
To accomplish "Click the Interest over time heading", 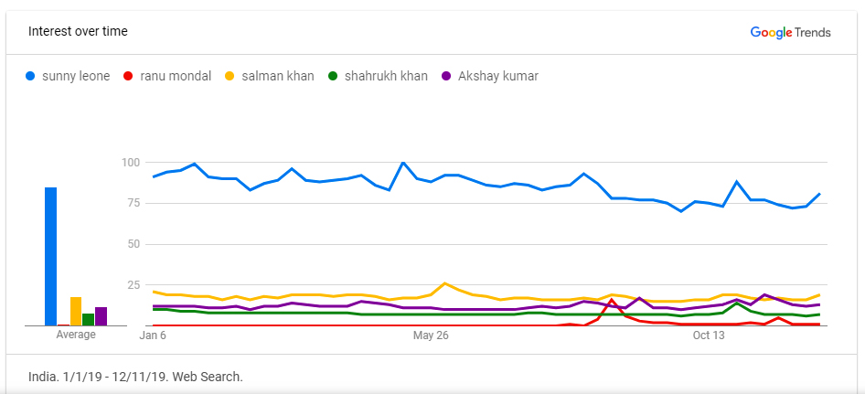I will pos(78,31).
